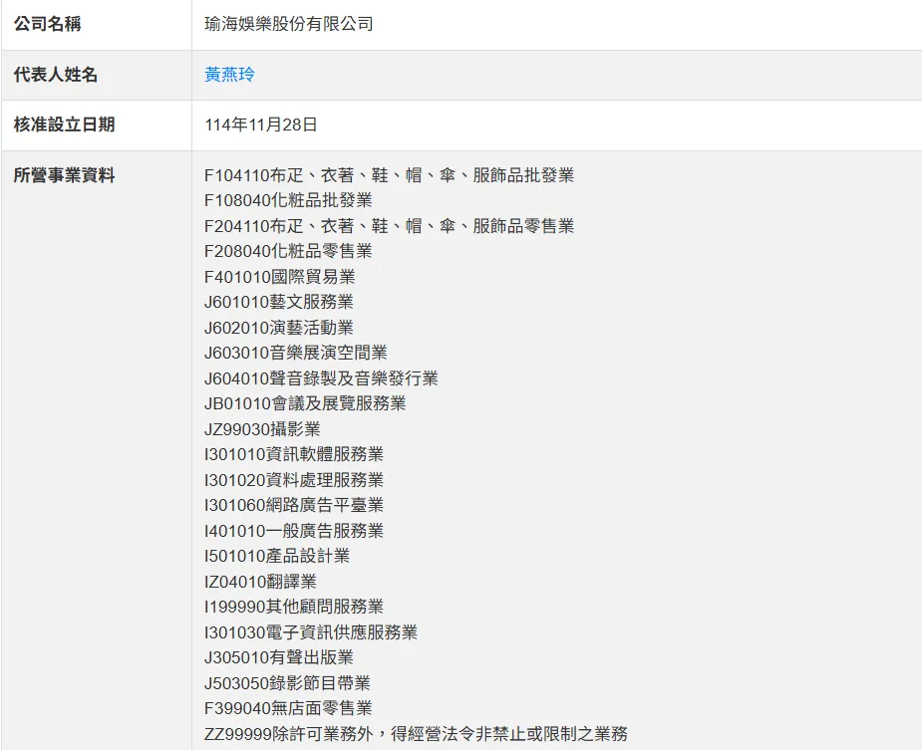The image size is (922, 750).
Task: Select line I301010資訊軟體服務業
Action: point(294,454)
